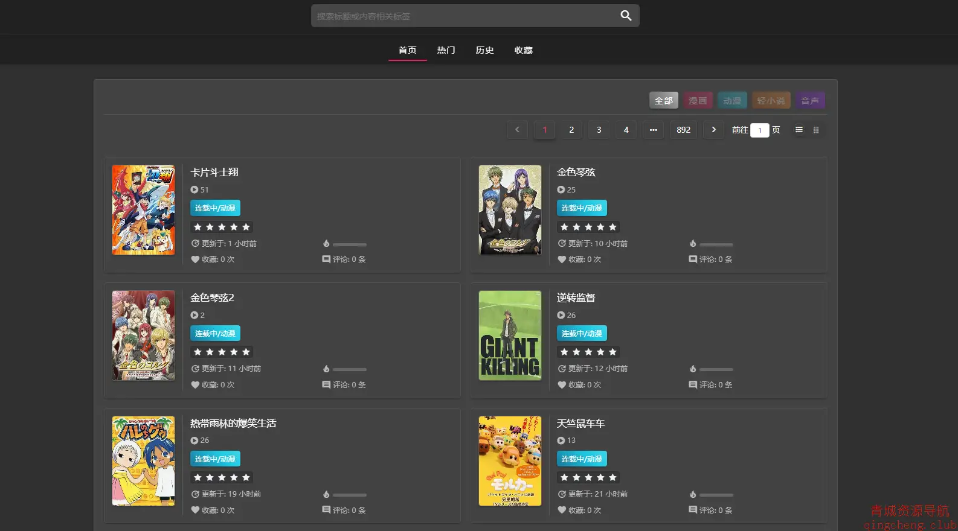Click play count icon for 金色琴弦
Viewport: 958px width, 531px height.
coord(561,189)
